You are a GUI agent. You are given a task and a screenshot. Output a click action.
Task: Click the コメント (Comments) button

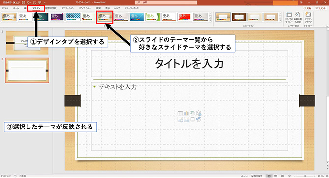pos(320,8)
